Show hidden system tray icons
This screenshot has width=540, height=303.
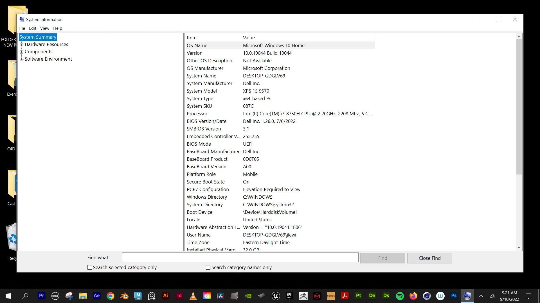pyautogui.click(x=481, y=296)
